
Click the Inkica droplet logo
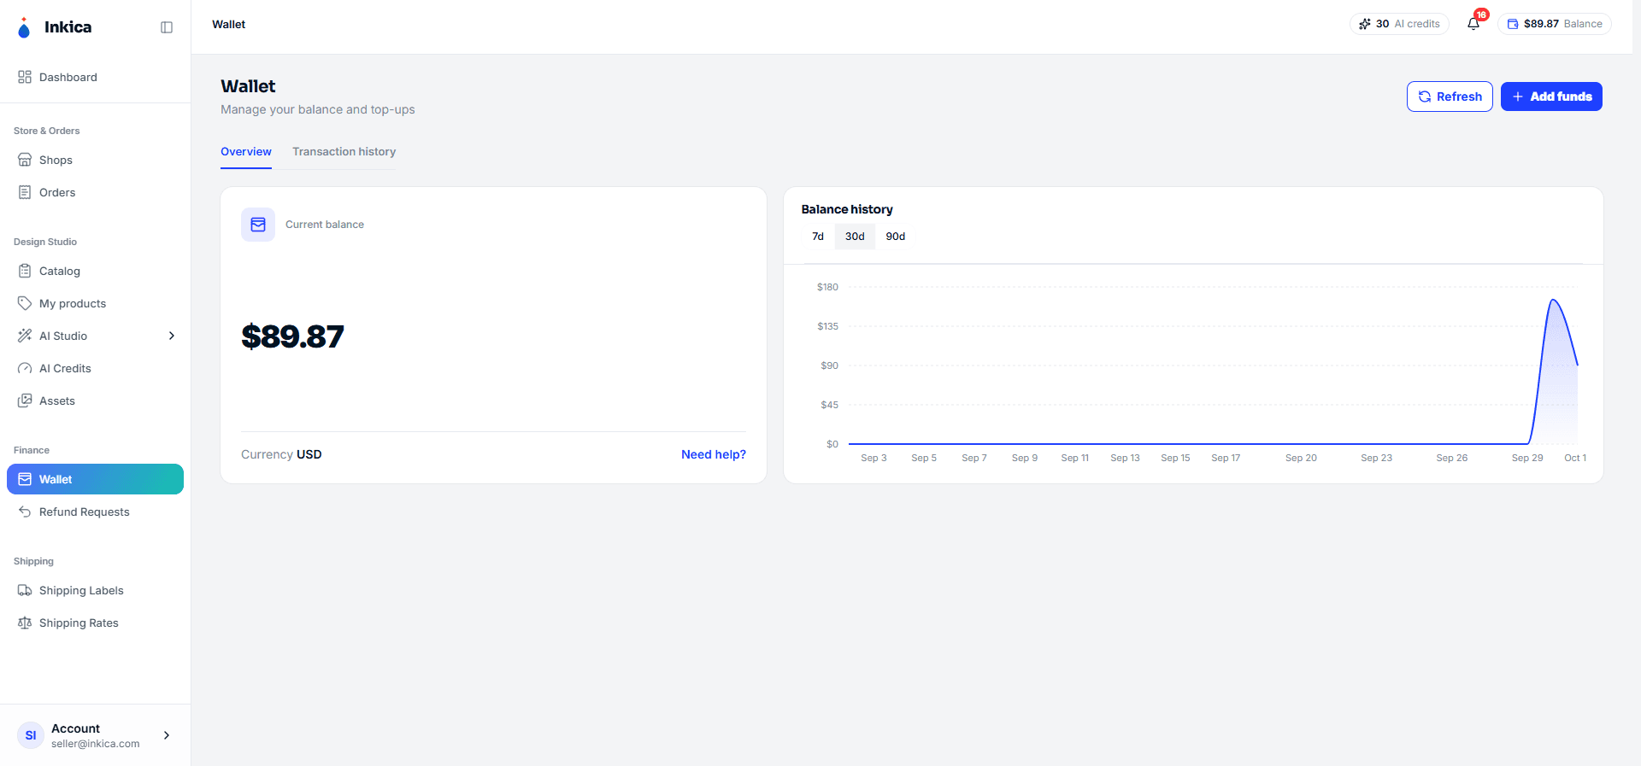24,28
